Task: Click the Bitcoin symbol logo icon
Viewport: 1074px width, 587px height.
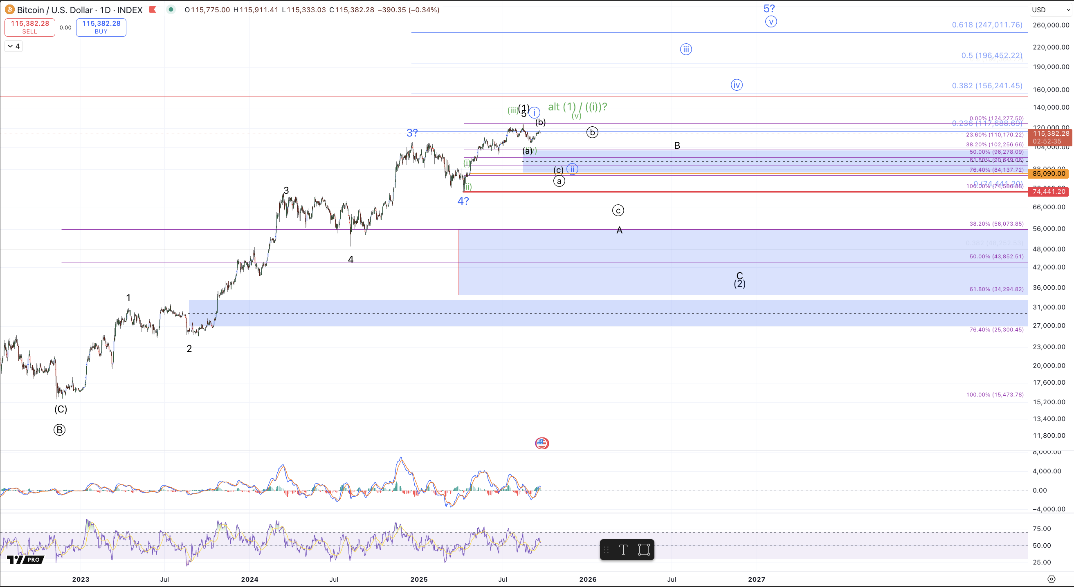Action: pos(9,9)
